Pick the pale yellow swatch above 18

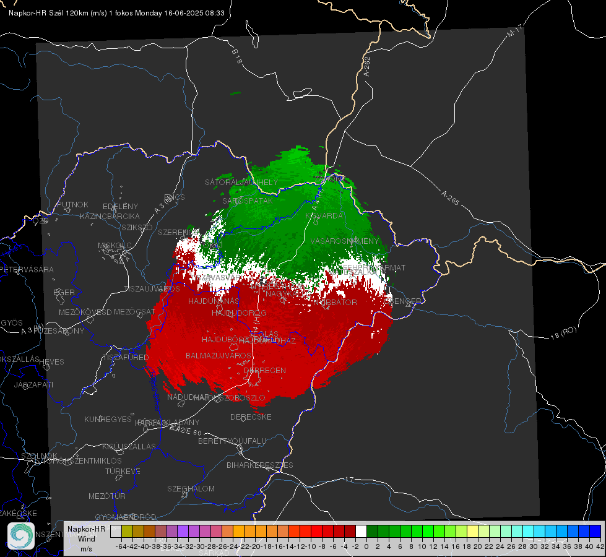(x=473, y=531)
